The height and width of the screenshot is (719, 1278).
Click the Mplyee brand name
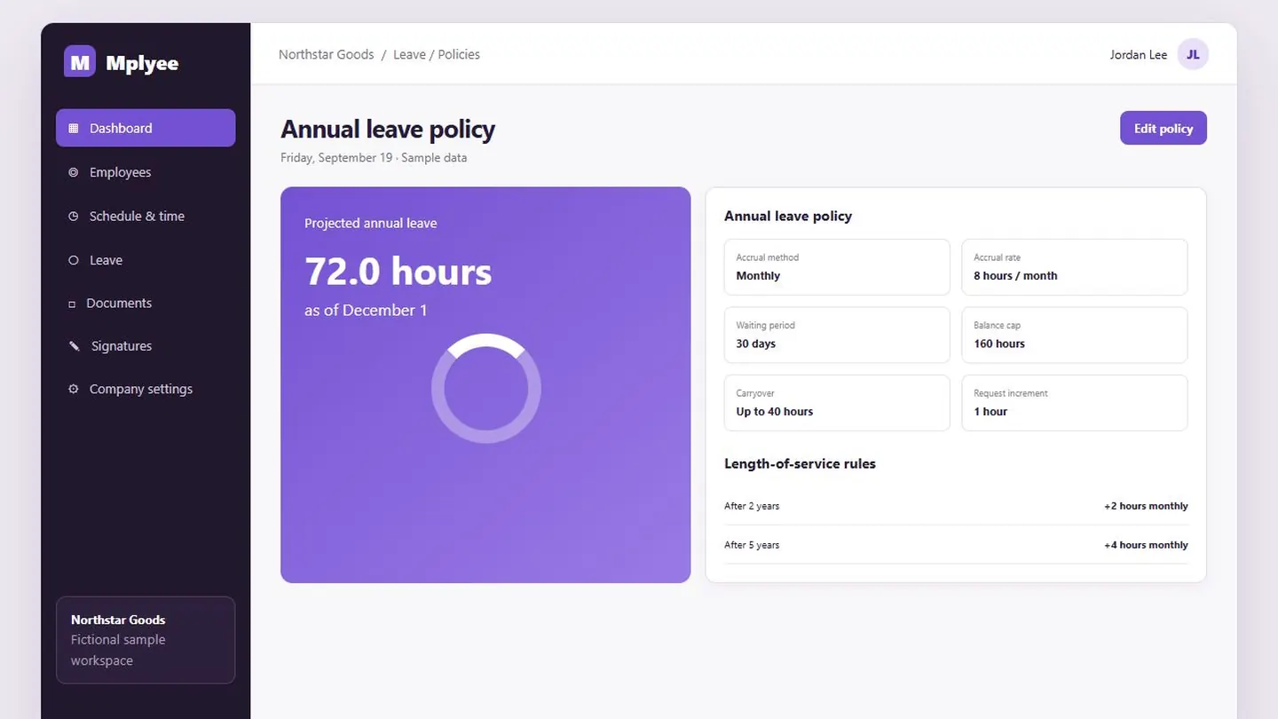pos(142,63)
